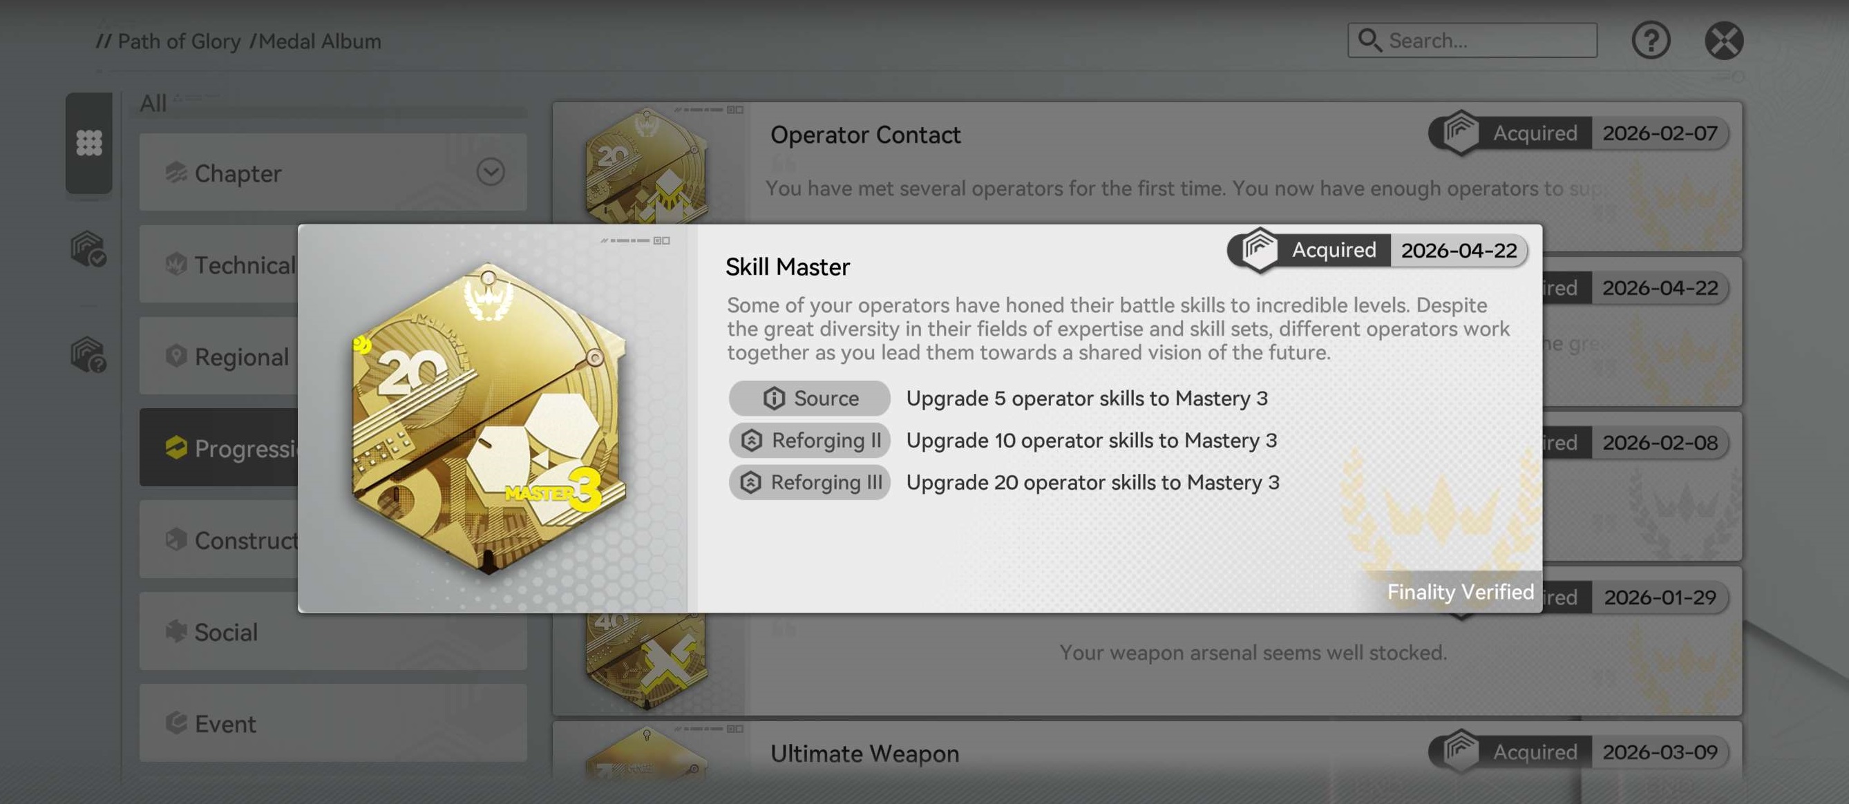Open the Chapter medal category

point(333,172)
